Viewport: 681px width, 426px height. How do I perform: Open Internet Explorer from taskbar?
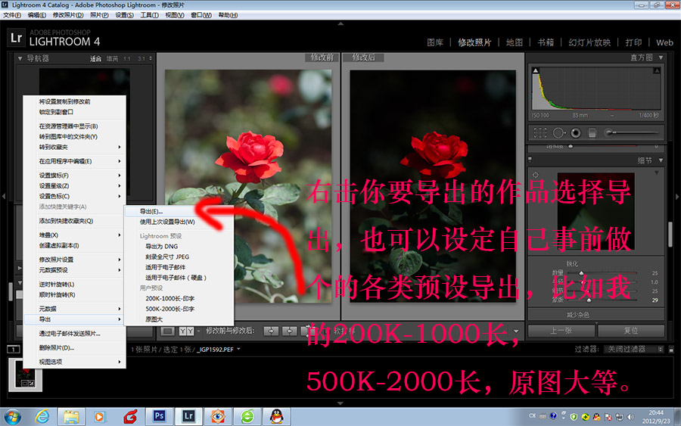(x=42, y=416)
